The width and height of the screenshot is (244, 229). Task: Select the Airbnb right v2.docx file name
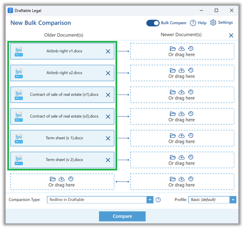tap(64, 73)
